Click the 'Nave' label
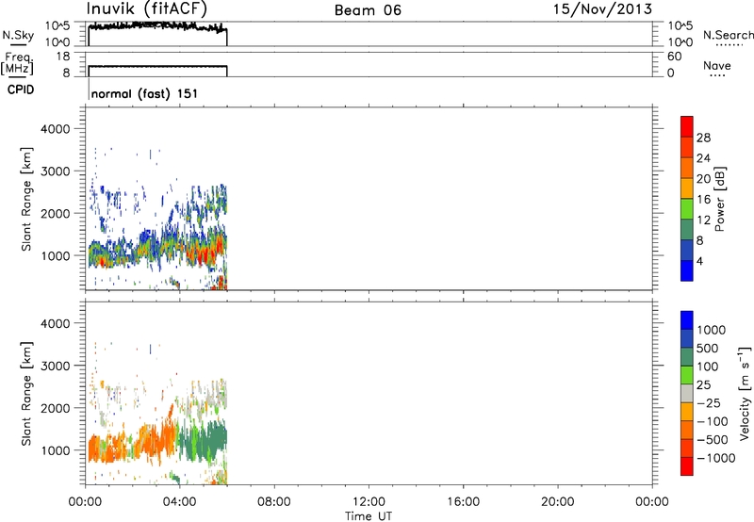 point(717,66)
